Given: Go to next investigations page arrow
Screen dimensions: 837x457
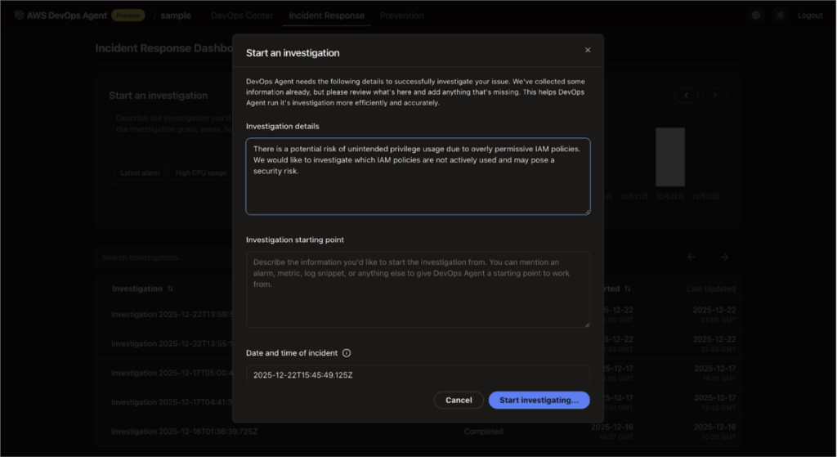Looking at the screenshot, I should [724, 257].
